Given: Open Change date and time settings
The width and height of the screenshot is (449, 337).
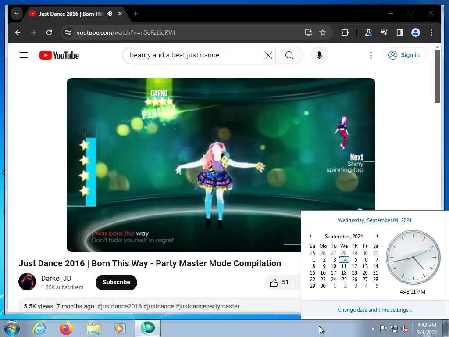Looking at the screenshot, I should pos(375,310).
